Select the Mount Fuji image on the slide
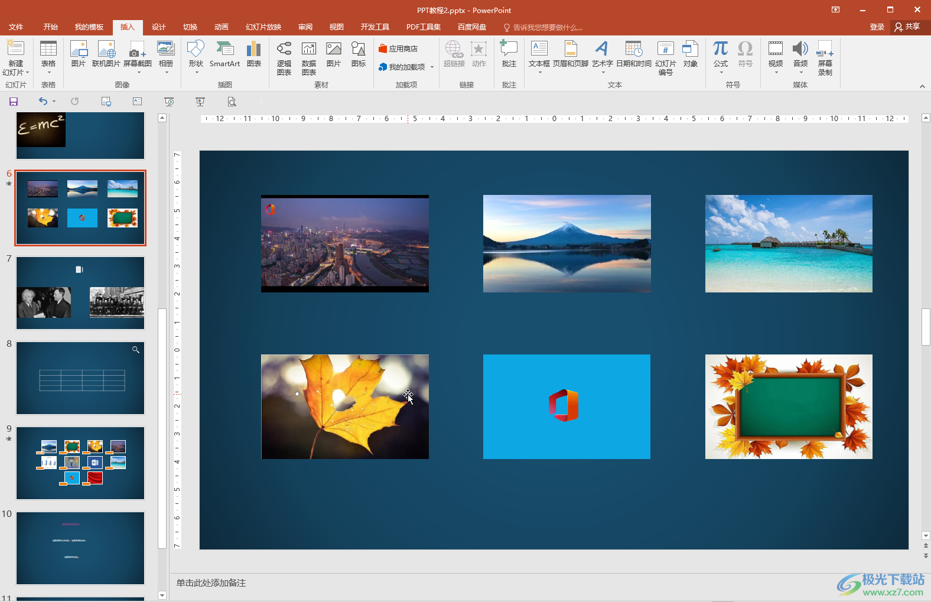Screen dimensions: 931x602 click(567, 243)
